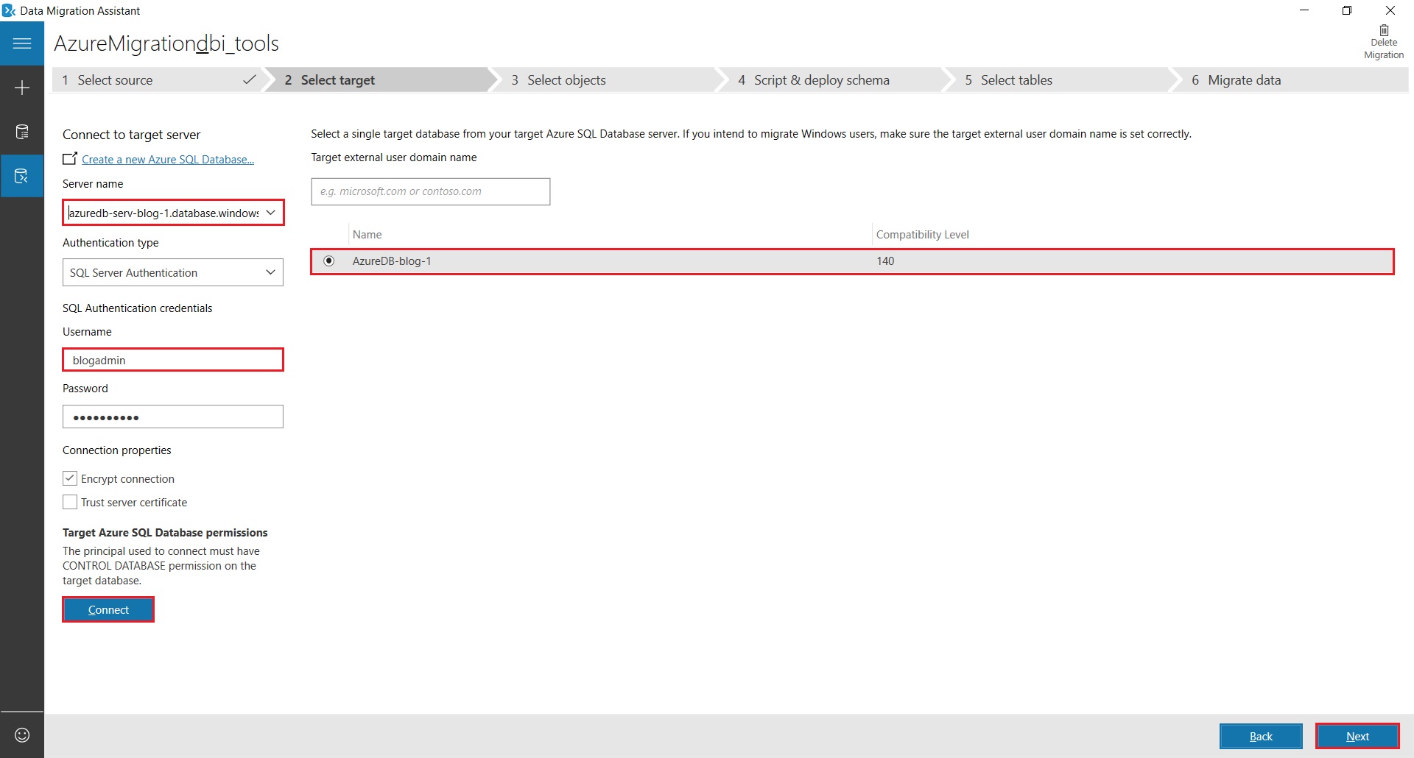The image size is (1414, 758).
Task: Open the Authentication type dropdown
Action: coord(173,272)
